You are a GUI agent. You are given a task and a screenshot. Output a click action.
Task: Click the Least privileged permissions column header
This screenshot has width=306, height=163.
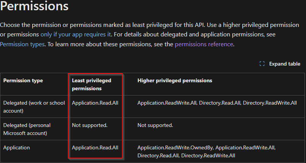pos(91,84)
